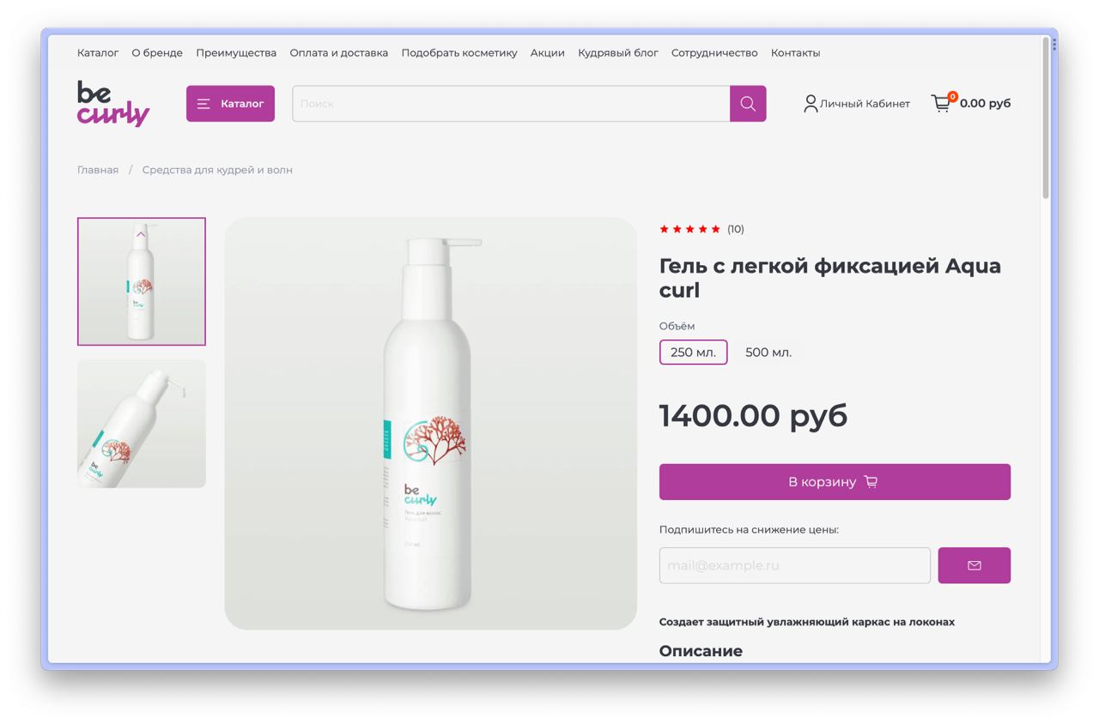This screenshot has width=1099, height=724.
Task: Add product with В корзину button
Action: [x=835, y=482]
